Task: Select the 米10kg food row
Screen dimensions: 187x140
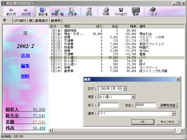Action: [117, 51]
